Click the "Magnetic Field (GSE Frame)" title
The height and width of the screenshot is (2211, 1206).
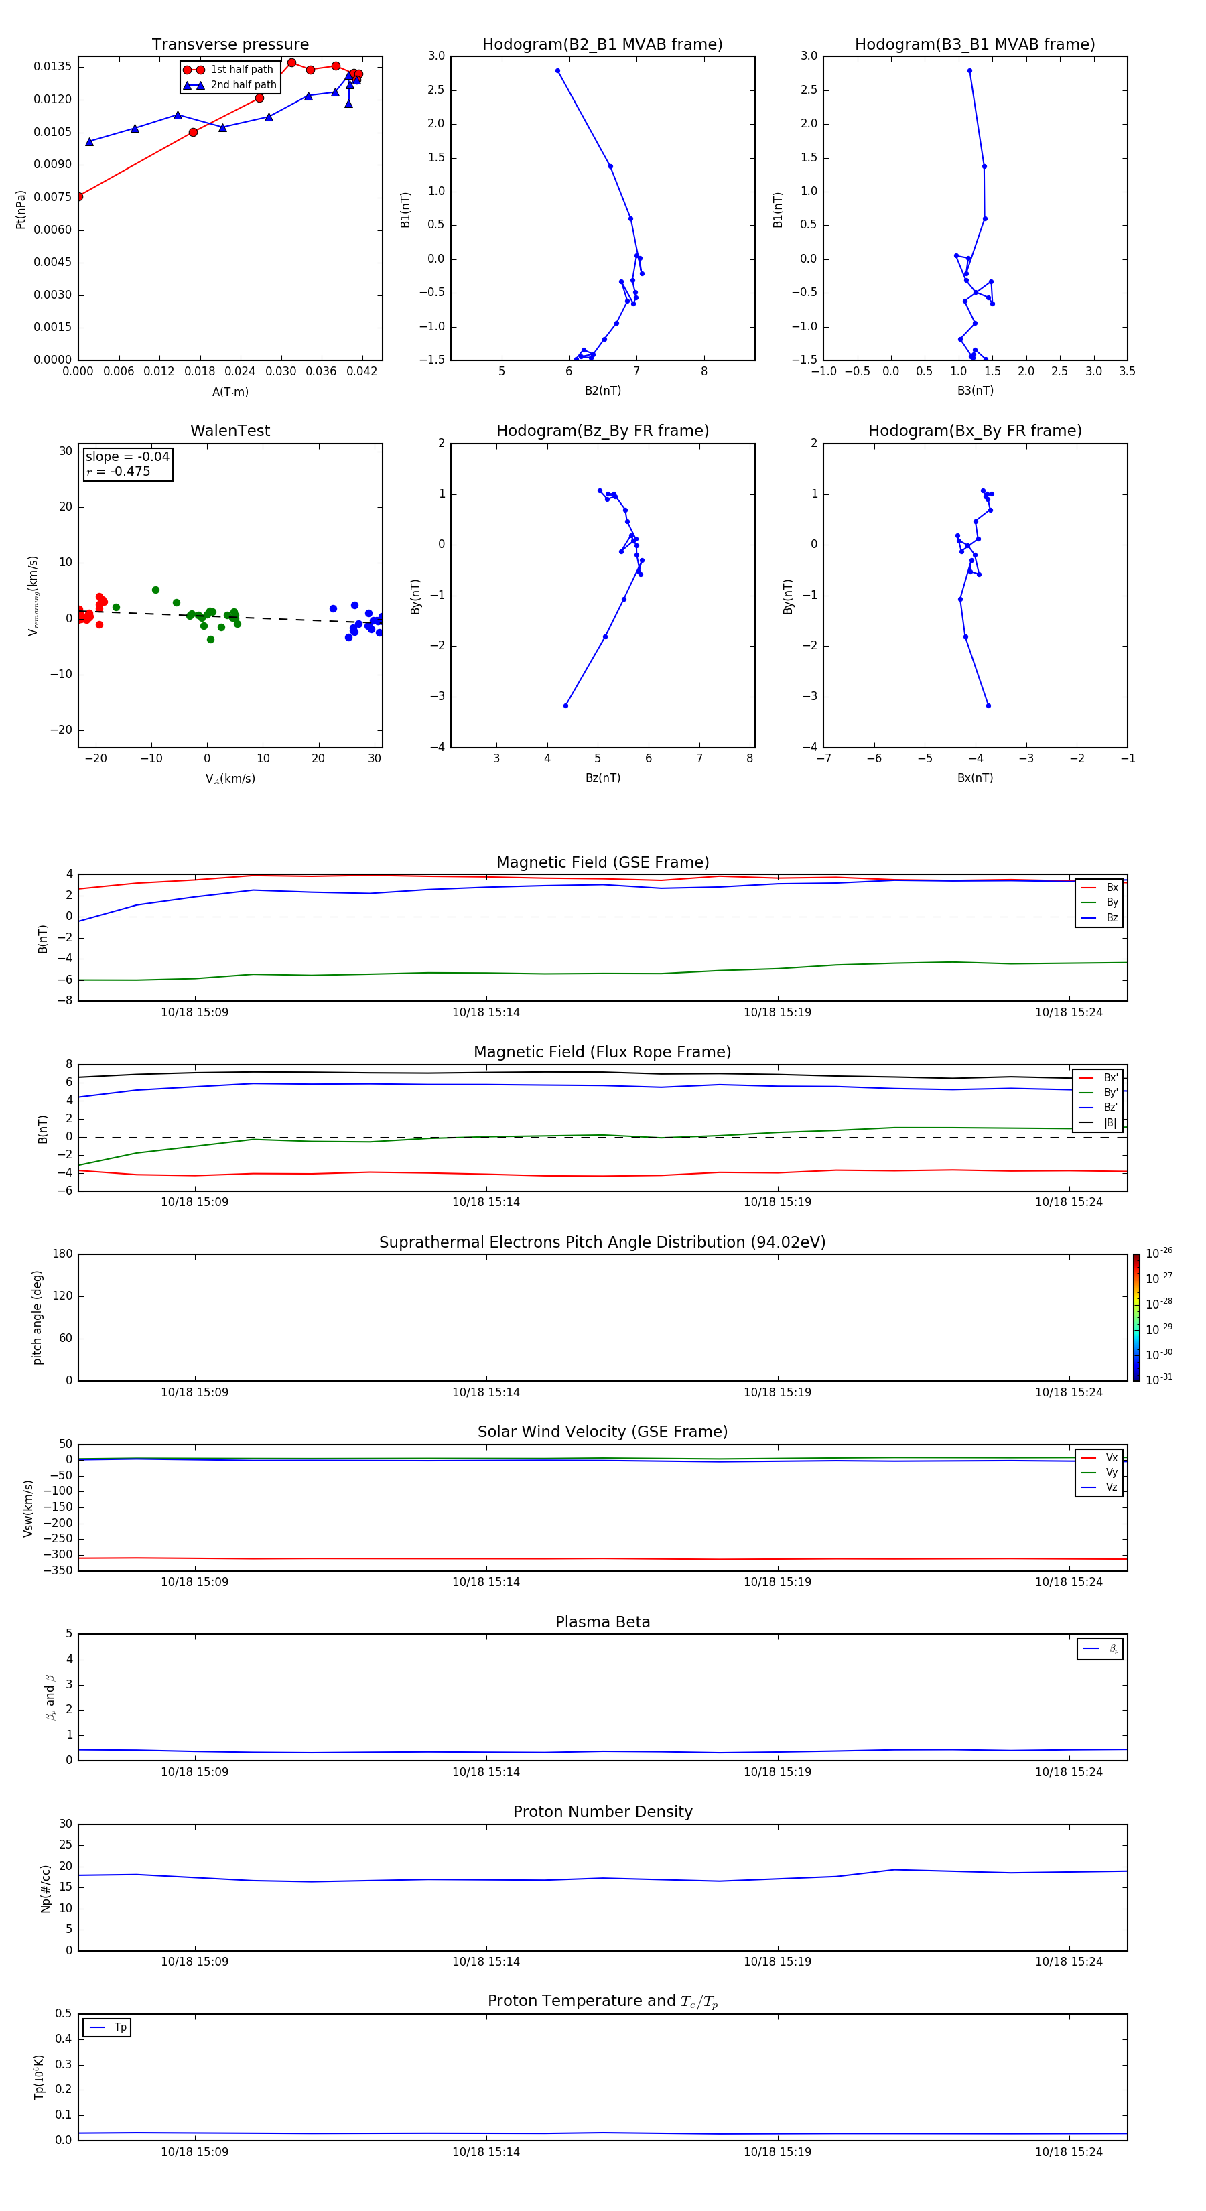pos(602,862)
